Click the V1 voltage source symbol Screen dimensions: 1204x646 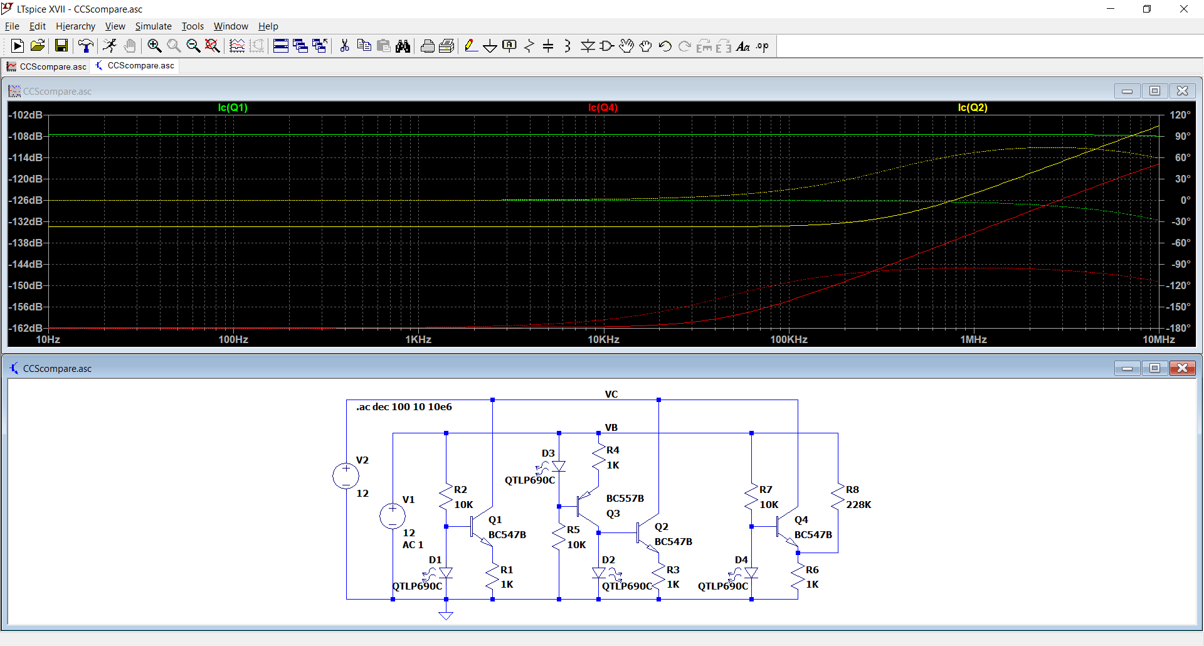pyautogui.click(x=393, y=516)
